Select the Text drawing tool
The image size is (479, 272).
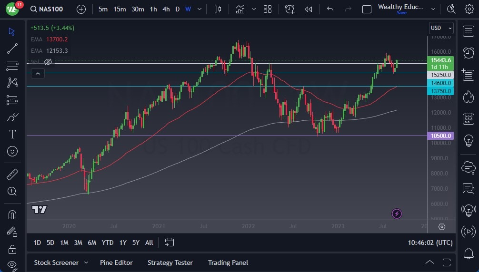[x=12, y=134]
